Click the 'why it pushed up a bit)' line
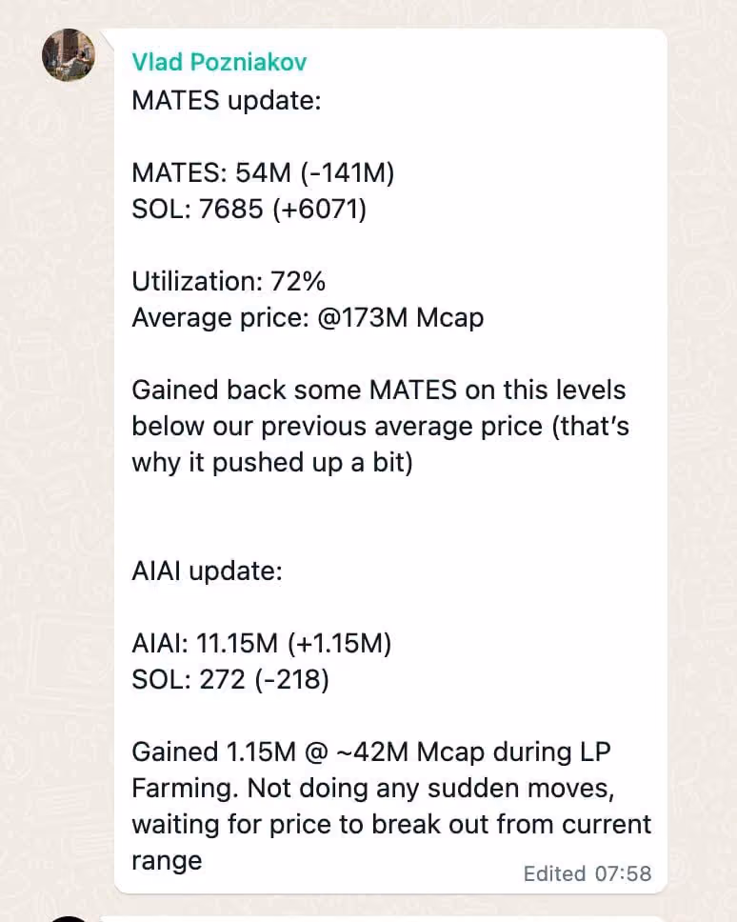 click(272, 462)
